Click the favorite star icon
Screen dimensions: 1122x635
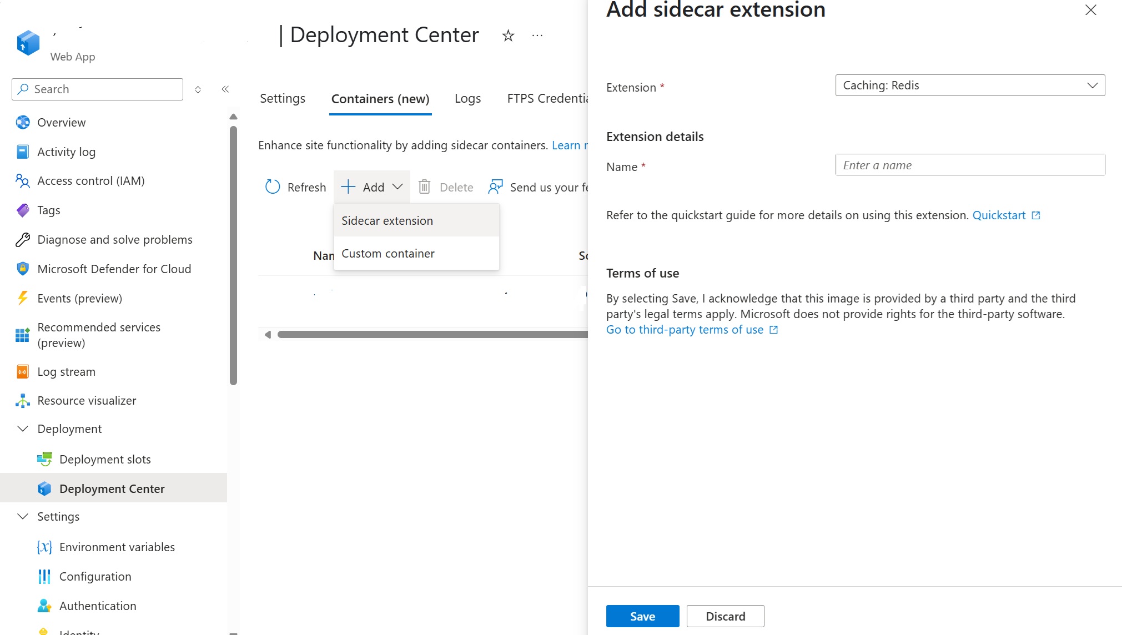click(508, 36)
